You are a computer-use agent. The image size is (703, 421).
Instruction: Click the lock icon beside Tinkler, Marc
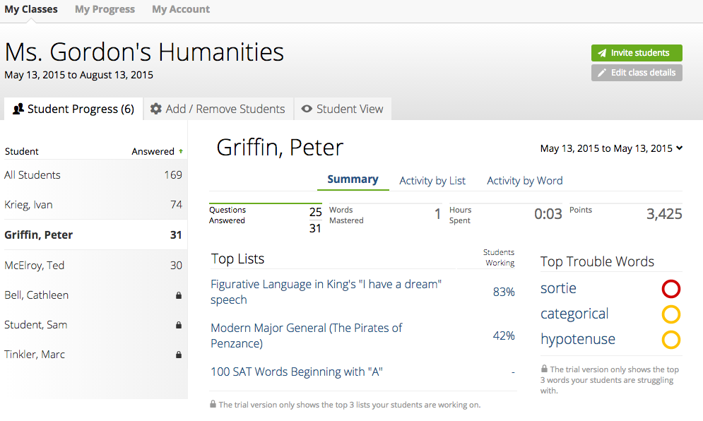(x=179, y=355)
